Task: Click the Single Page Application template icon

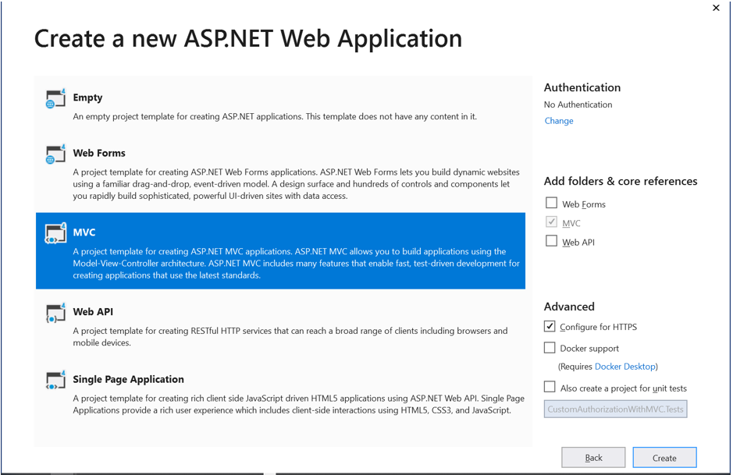Action: (x=55, y=380)
